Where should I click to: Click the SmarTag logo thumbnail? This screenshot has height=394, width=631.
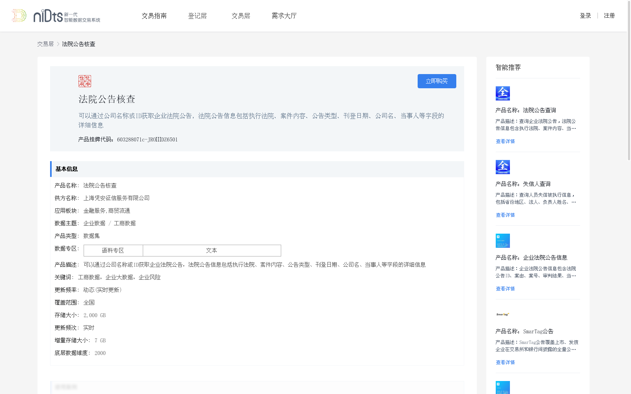pos(503,314)
